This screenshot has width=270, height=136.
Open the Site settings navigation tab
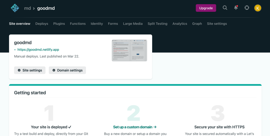pos(217,24)
